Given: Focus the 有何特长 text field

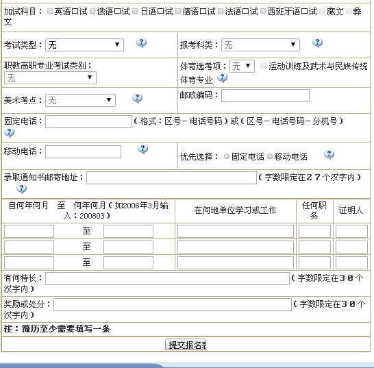Looking at the screenshot, I should (x=167, y=278).
